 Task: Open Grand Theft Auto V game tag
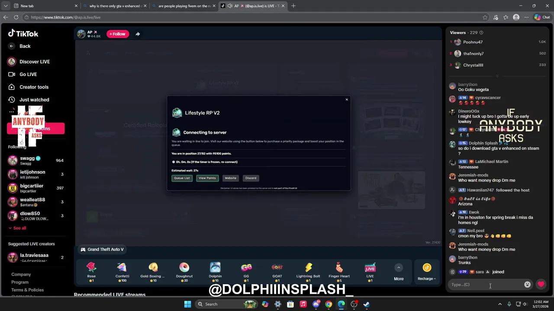102,249
